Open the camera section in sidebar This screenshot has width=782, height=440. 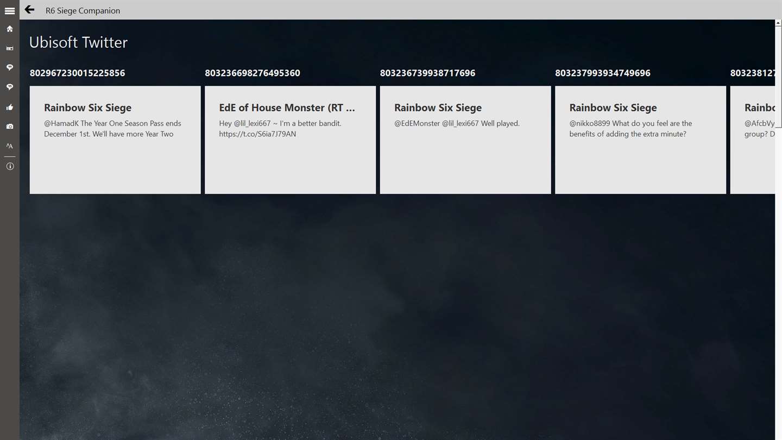coord(10,126)
